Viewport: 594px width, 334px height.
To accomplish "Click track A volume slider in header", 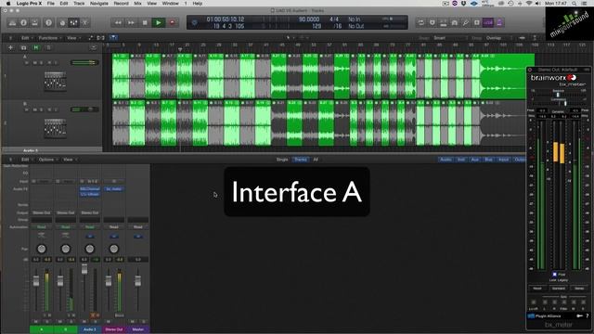I will [x=84, y=62].
